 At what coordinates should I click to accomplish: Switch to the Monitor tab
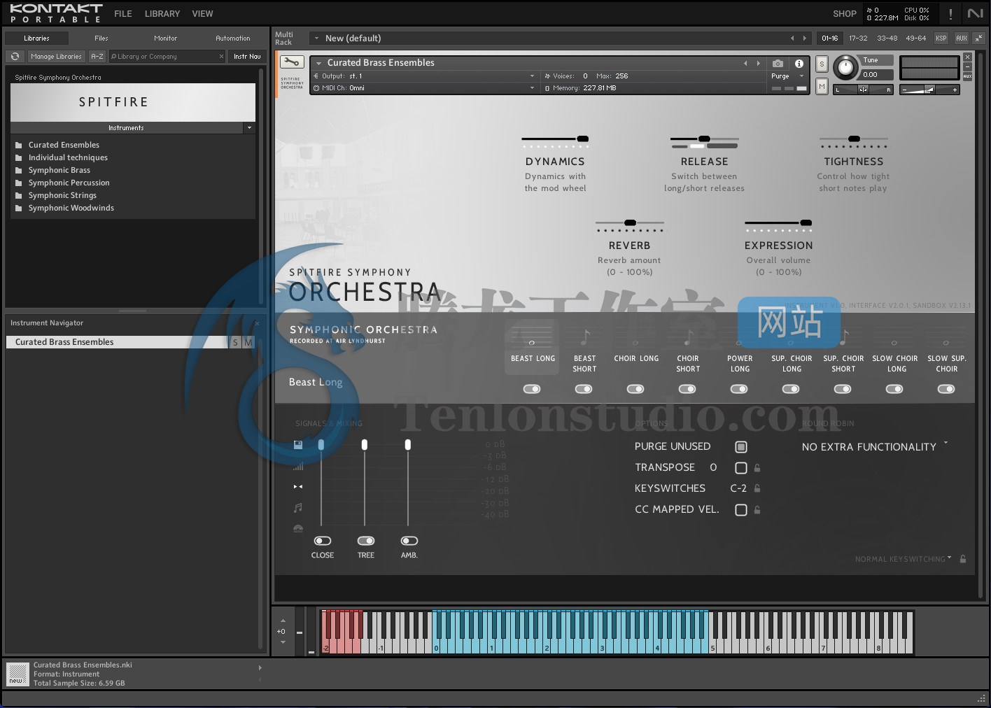[x=166, y=38]
